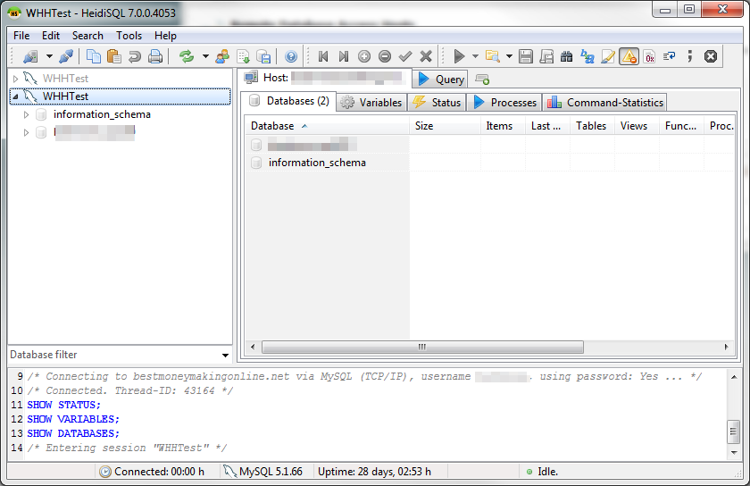Click the Copy icon in toolbar
Viewport: 750px width, 486px height.
point(94,56)
